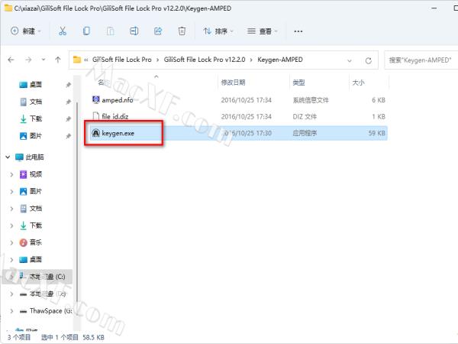
Task: Expand the 音乐 folder in sidebar
Action: 12,242
